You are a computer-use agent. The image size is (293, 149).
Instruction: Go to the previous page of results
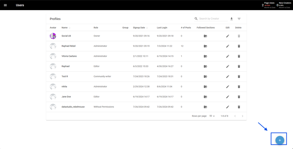235,116
